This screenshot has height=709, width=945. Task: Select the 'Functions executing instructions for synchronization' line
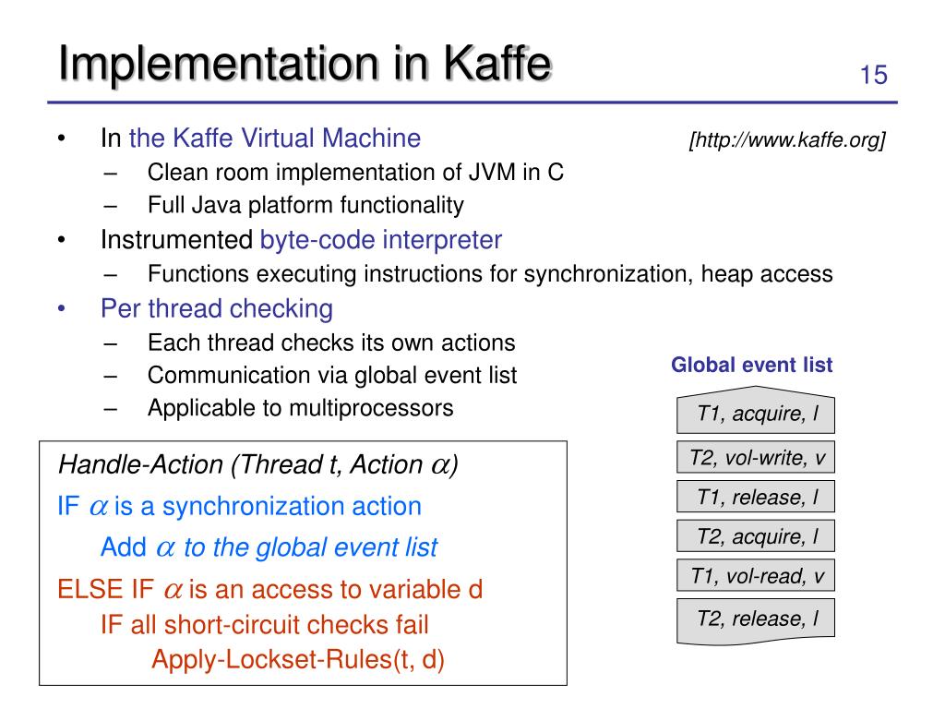[490, 274]
